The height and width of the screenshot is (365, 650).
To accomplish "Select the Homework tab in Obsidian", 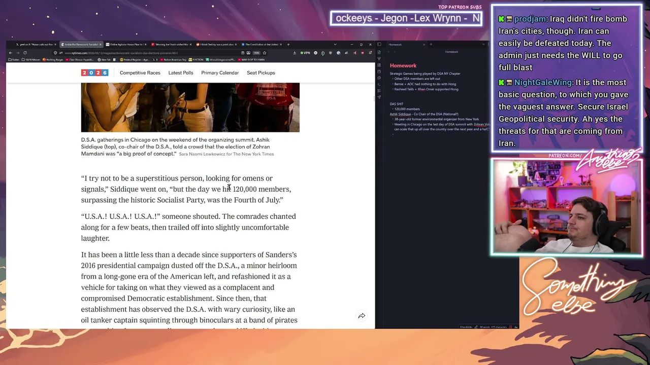I will click(406, 45).
